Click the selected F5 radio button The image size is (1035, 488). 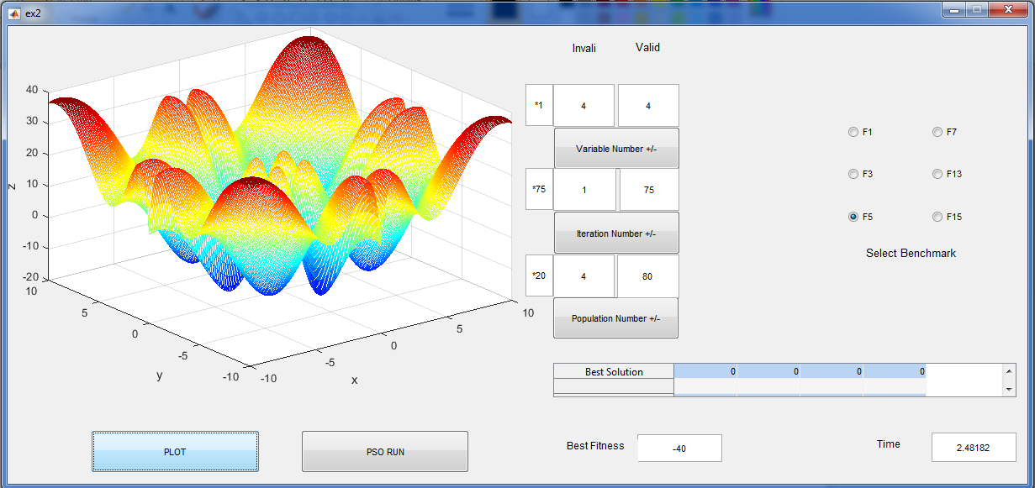(x=853, y=217)
